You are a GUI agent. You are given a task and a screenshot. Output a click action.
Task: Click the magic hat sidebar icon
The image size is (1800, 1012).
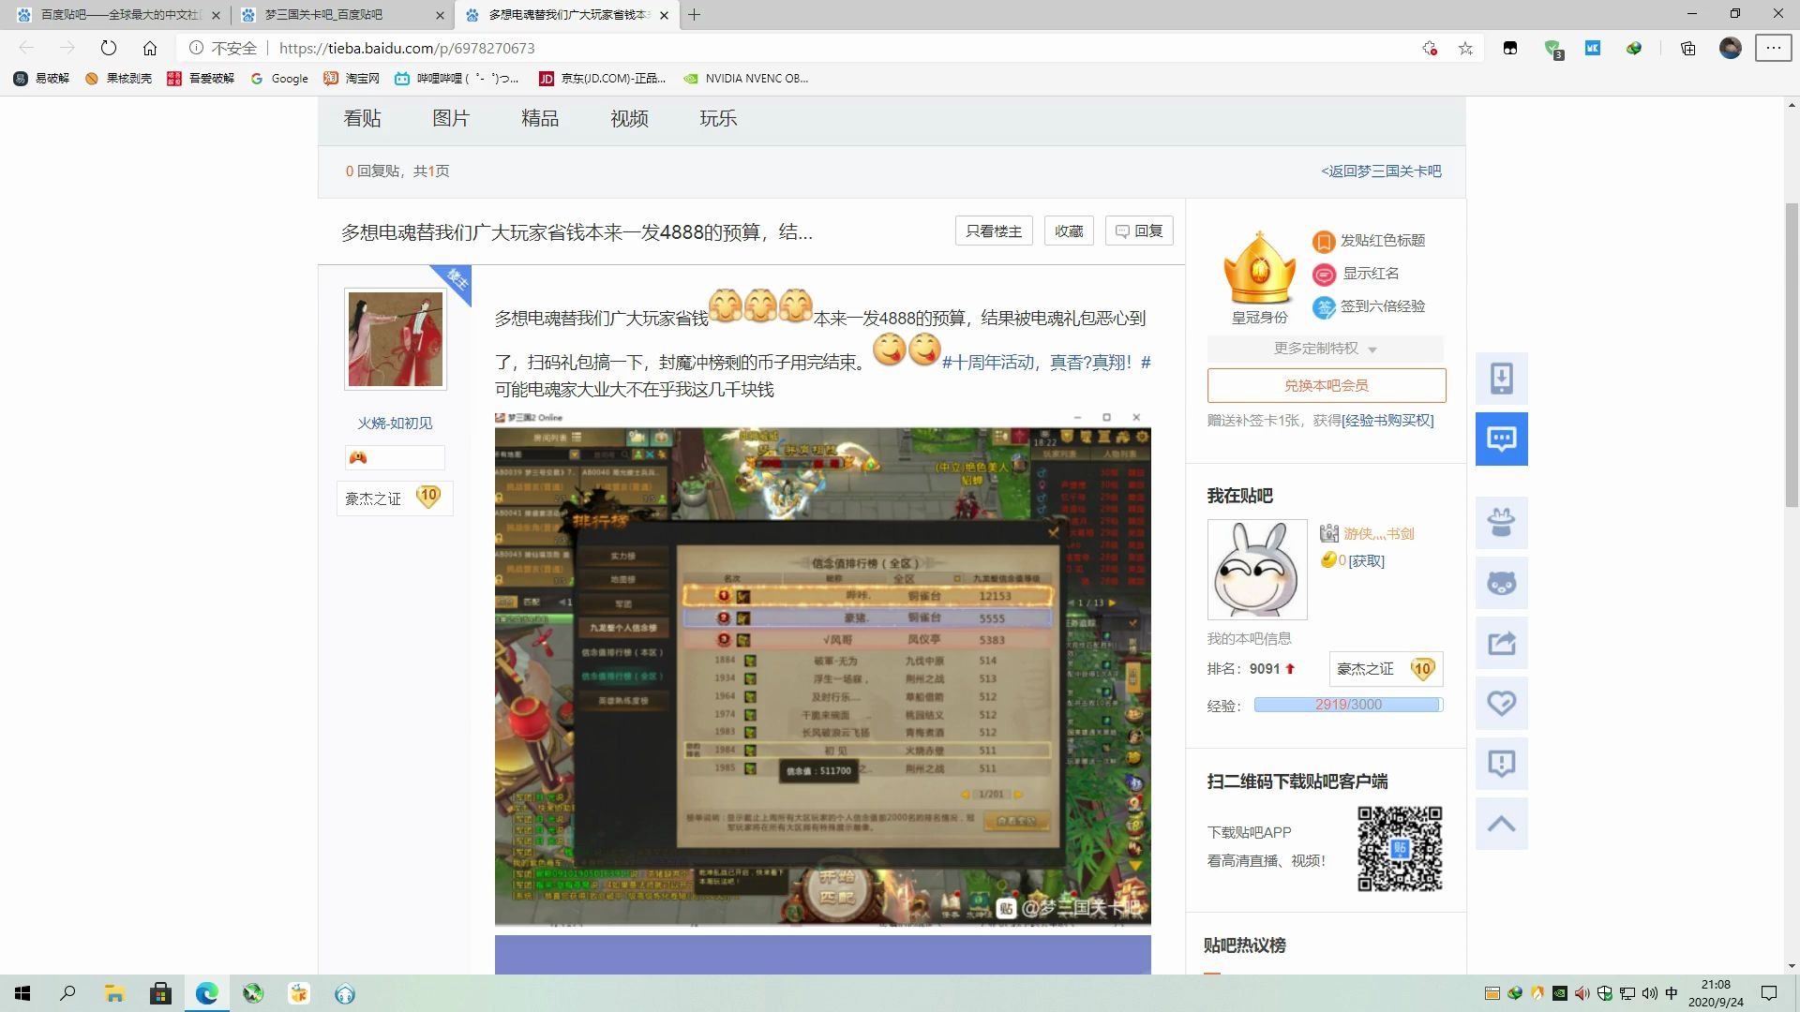(x=1502, y=523)
